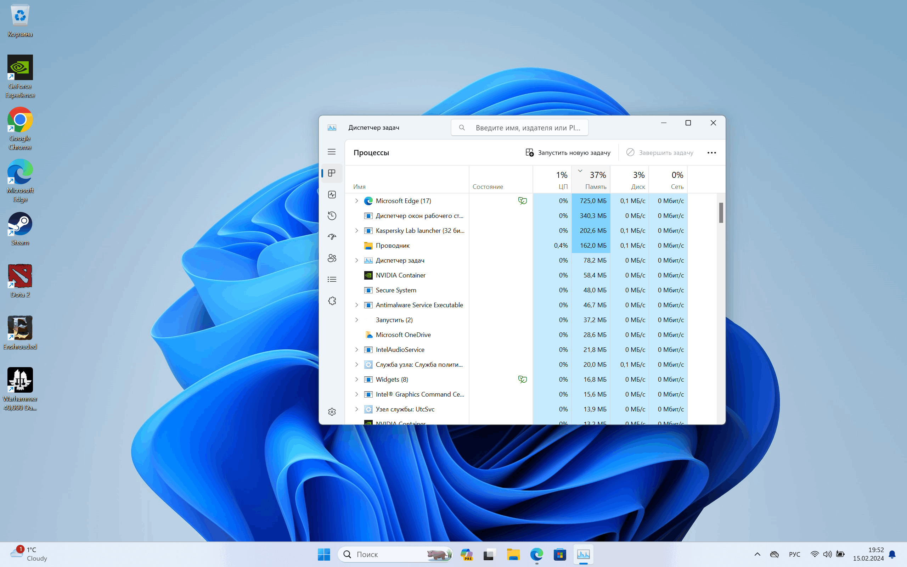Image resolution: width=907 pixels, height=567 pixels.
Task: Open notification bell in the system tray
Action: (892, 554)
